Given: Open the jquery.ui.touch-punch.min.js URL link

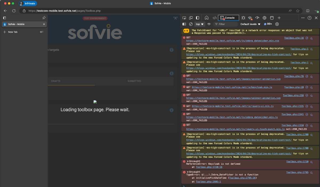Looking at the screenshot, I should tap(235, 129).
